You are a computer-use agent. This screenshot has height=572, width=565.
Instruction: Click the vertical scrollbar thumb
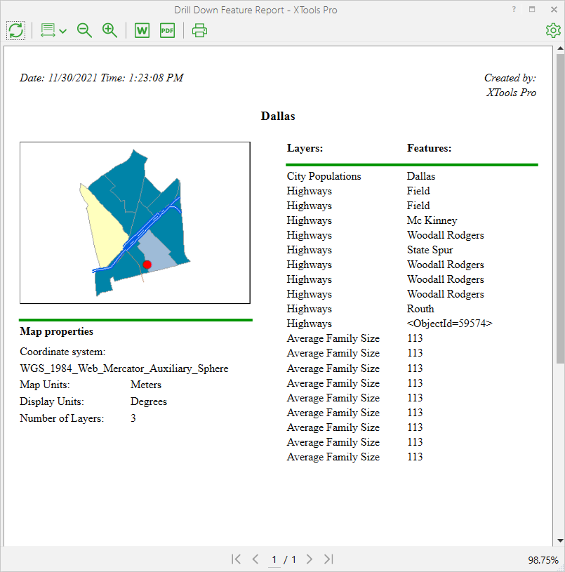coord(560,208)
